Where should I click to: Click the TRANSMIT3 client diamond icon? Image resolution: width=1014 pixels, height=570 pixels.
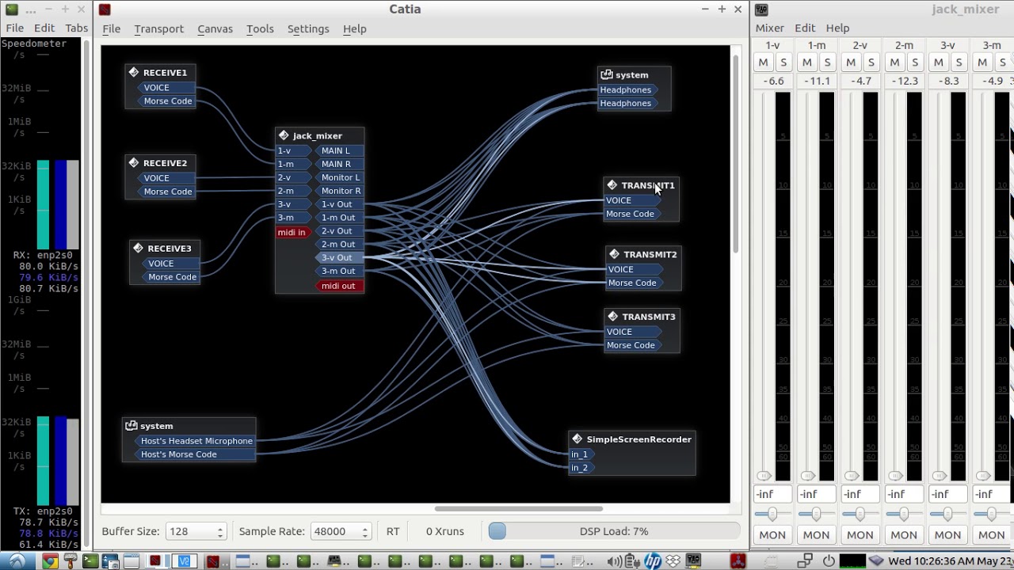[612, 317]
